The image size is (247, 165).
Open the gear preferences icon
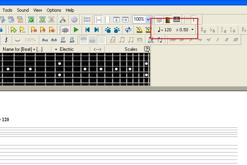point(74,20)
